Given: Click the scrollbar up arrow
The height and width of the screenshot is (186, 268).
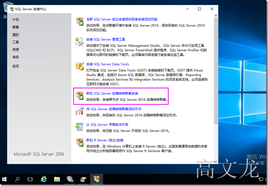Looking at the screenshot, I should pos(216,16).
